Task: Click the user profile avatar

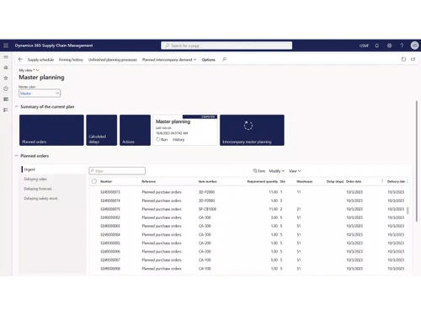Action: click(414, 46)
